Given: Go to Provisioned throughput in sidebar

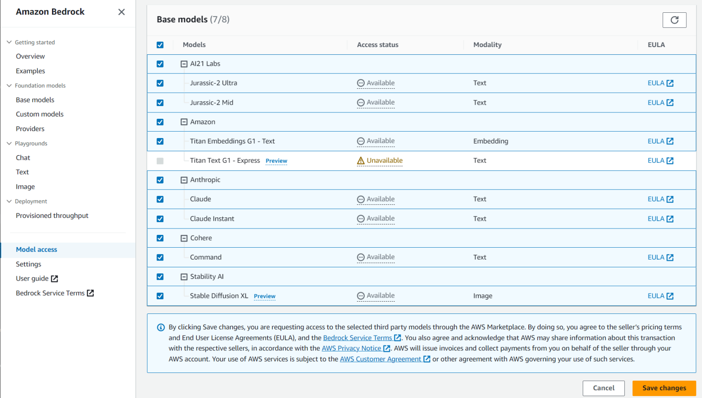Looking at the screenshot, I should (52, 216).
